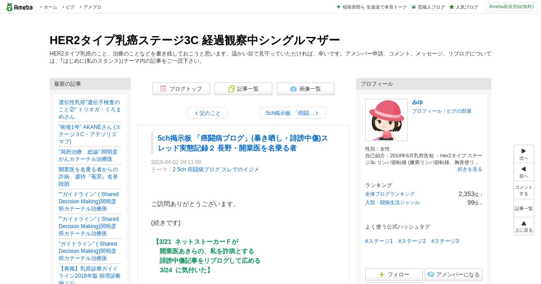Open theme 2 5ch 癌闘病ブログ スレでのイジメ
The image size is (541, 284).
[216, 169]
